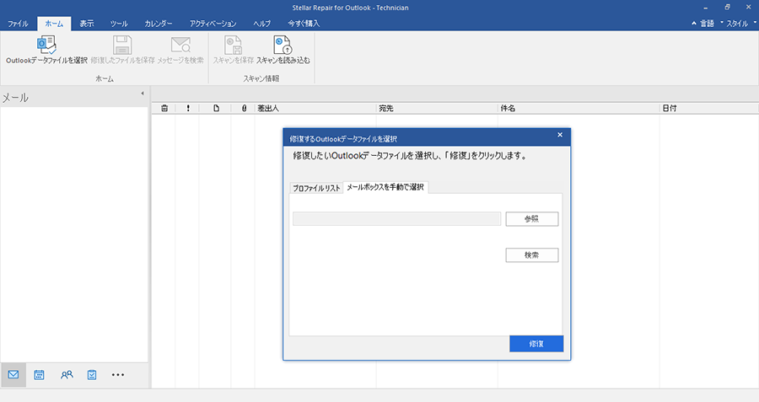Screen dimensions: 759x402
Task: Click the file path input field
Action: click(x=396, y=218)
